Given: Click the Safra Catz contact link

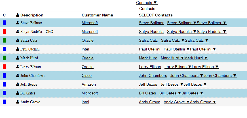Looking at the screenshot, I should click(x=148, y=40).
